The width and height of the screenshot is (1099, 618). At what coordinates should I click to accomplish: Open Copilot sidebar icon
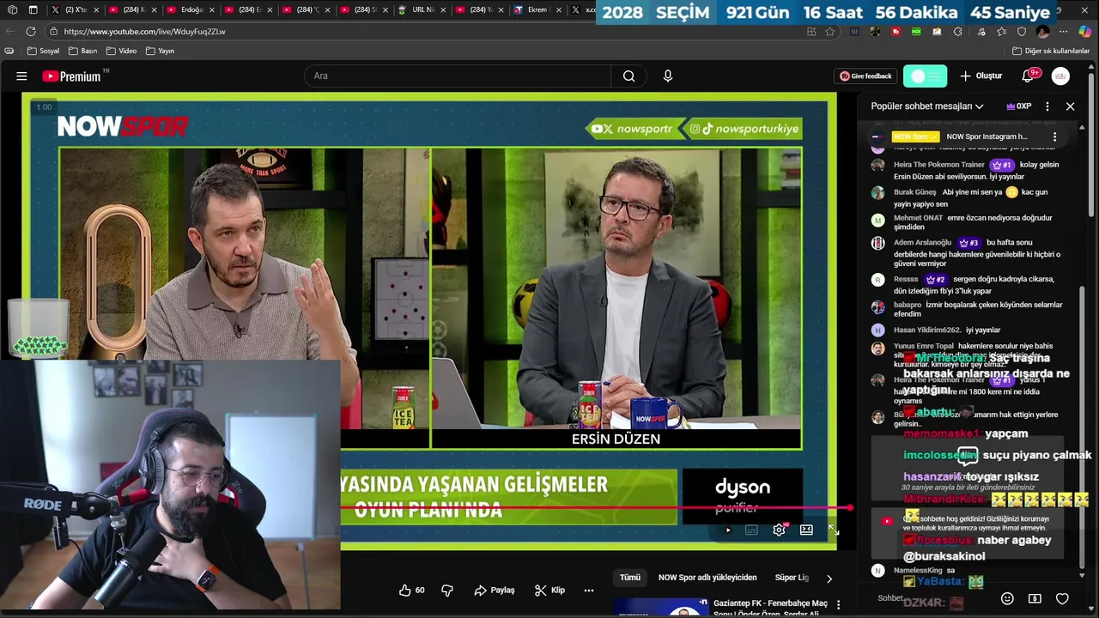[1084, 31]
